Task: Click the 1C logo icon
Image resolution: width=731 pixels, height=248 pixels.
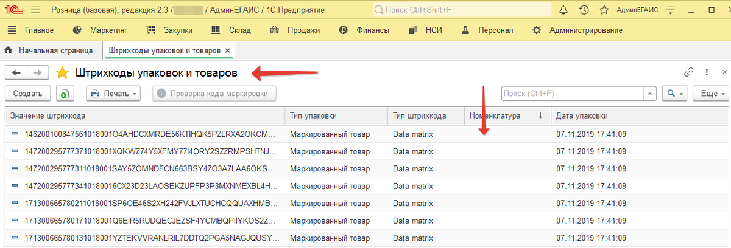Action: pyautogui.click(x=13, y=10)
